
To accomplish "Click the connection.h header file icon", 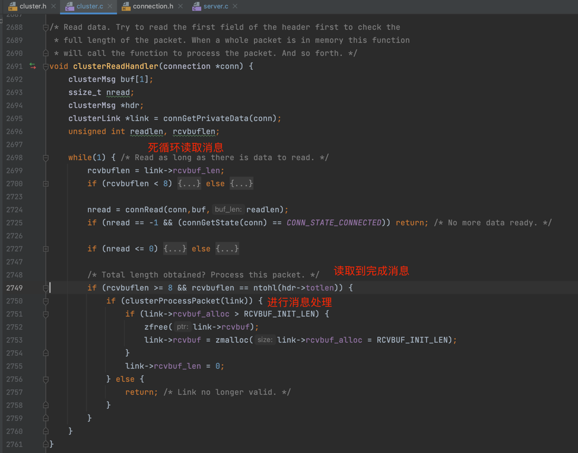I will click(126, 7).
